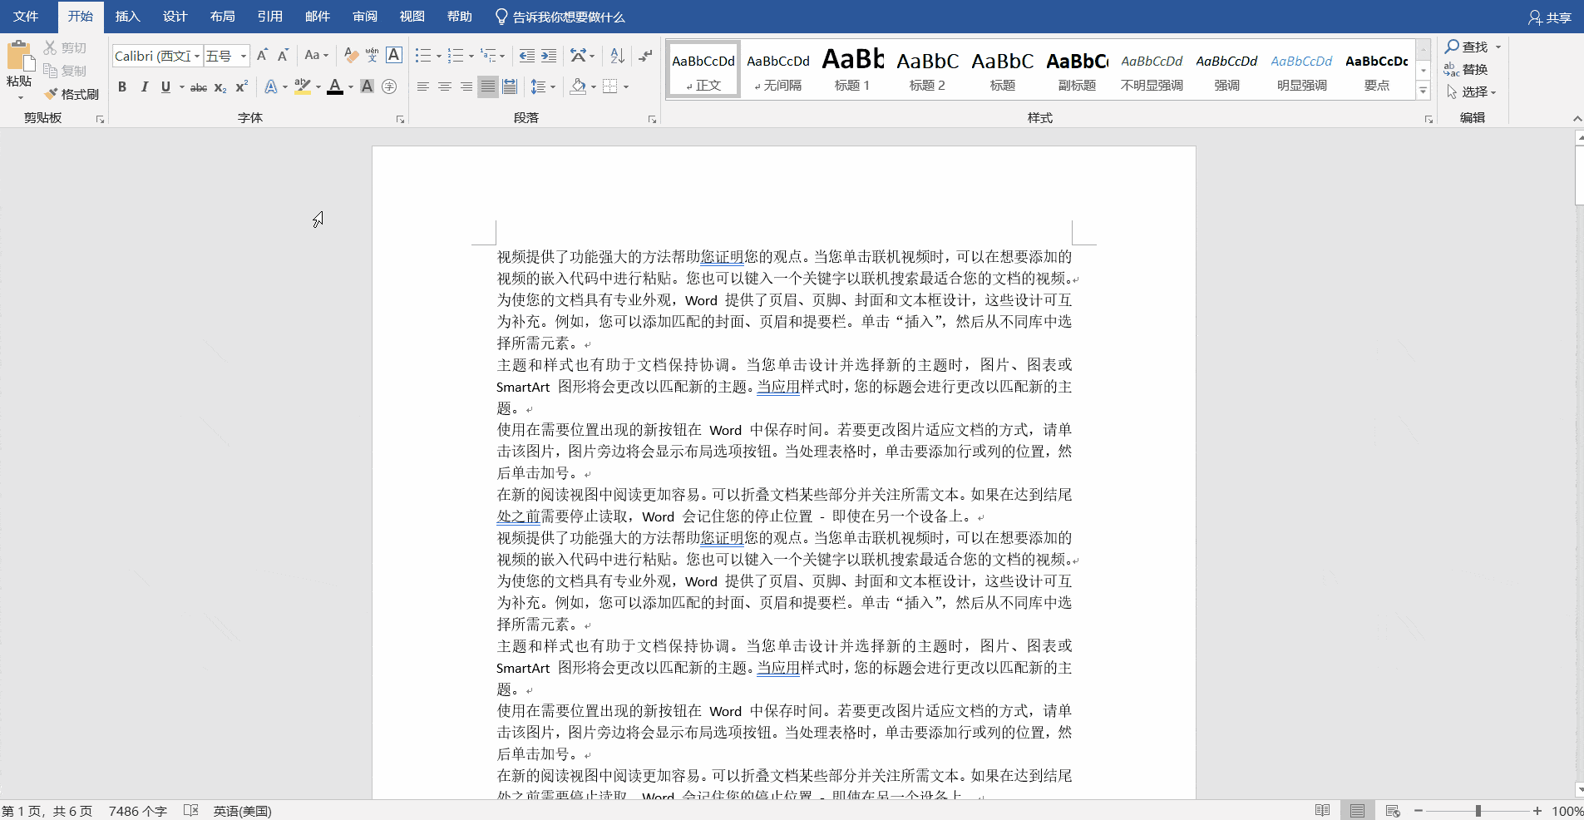Toggle Italic formatting
1584x820 pixels.
[x=144, y=86]
